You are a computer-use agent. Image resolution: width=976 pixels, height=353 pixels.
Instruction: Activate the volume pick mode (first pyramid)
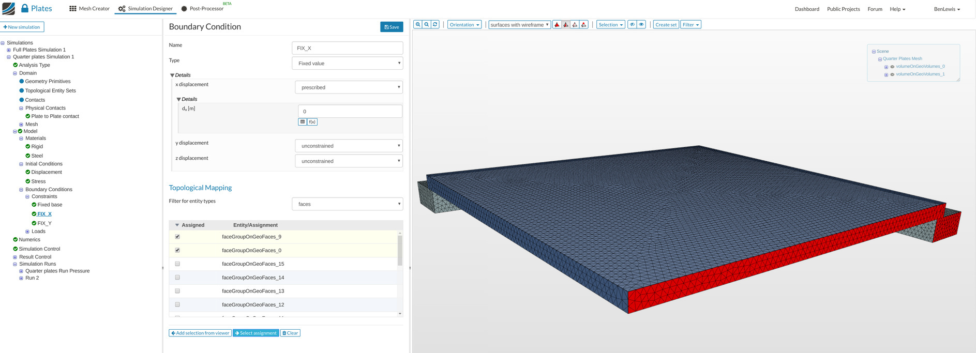(557, 24)
